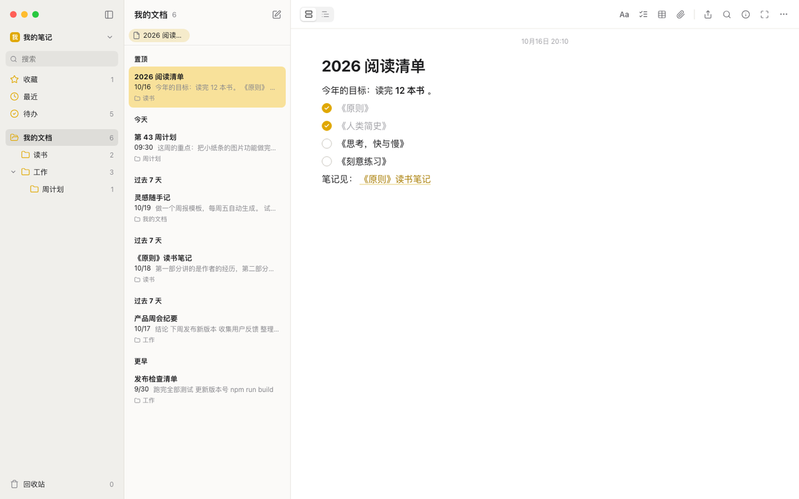Focus the 搜索 search field

62,59
